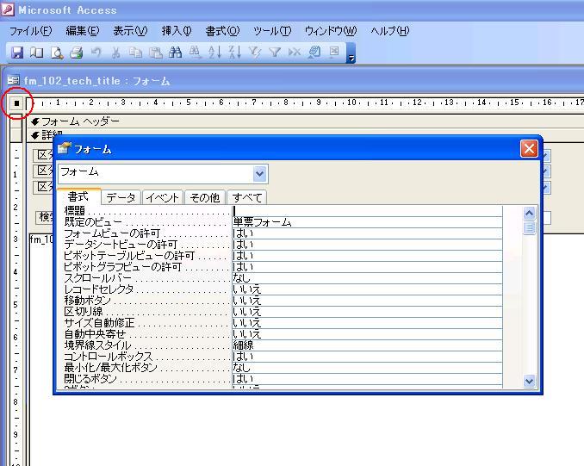Click the Find binoculars icon
Image resolution: width=584 pixels, height=466 pixels.
tap(175, 53)
